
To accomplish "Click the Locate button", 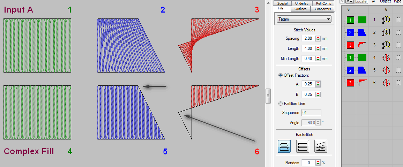I will pyautogui.click(x=360, y=1).
